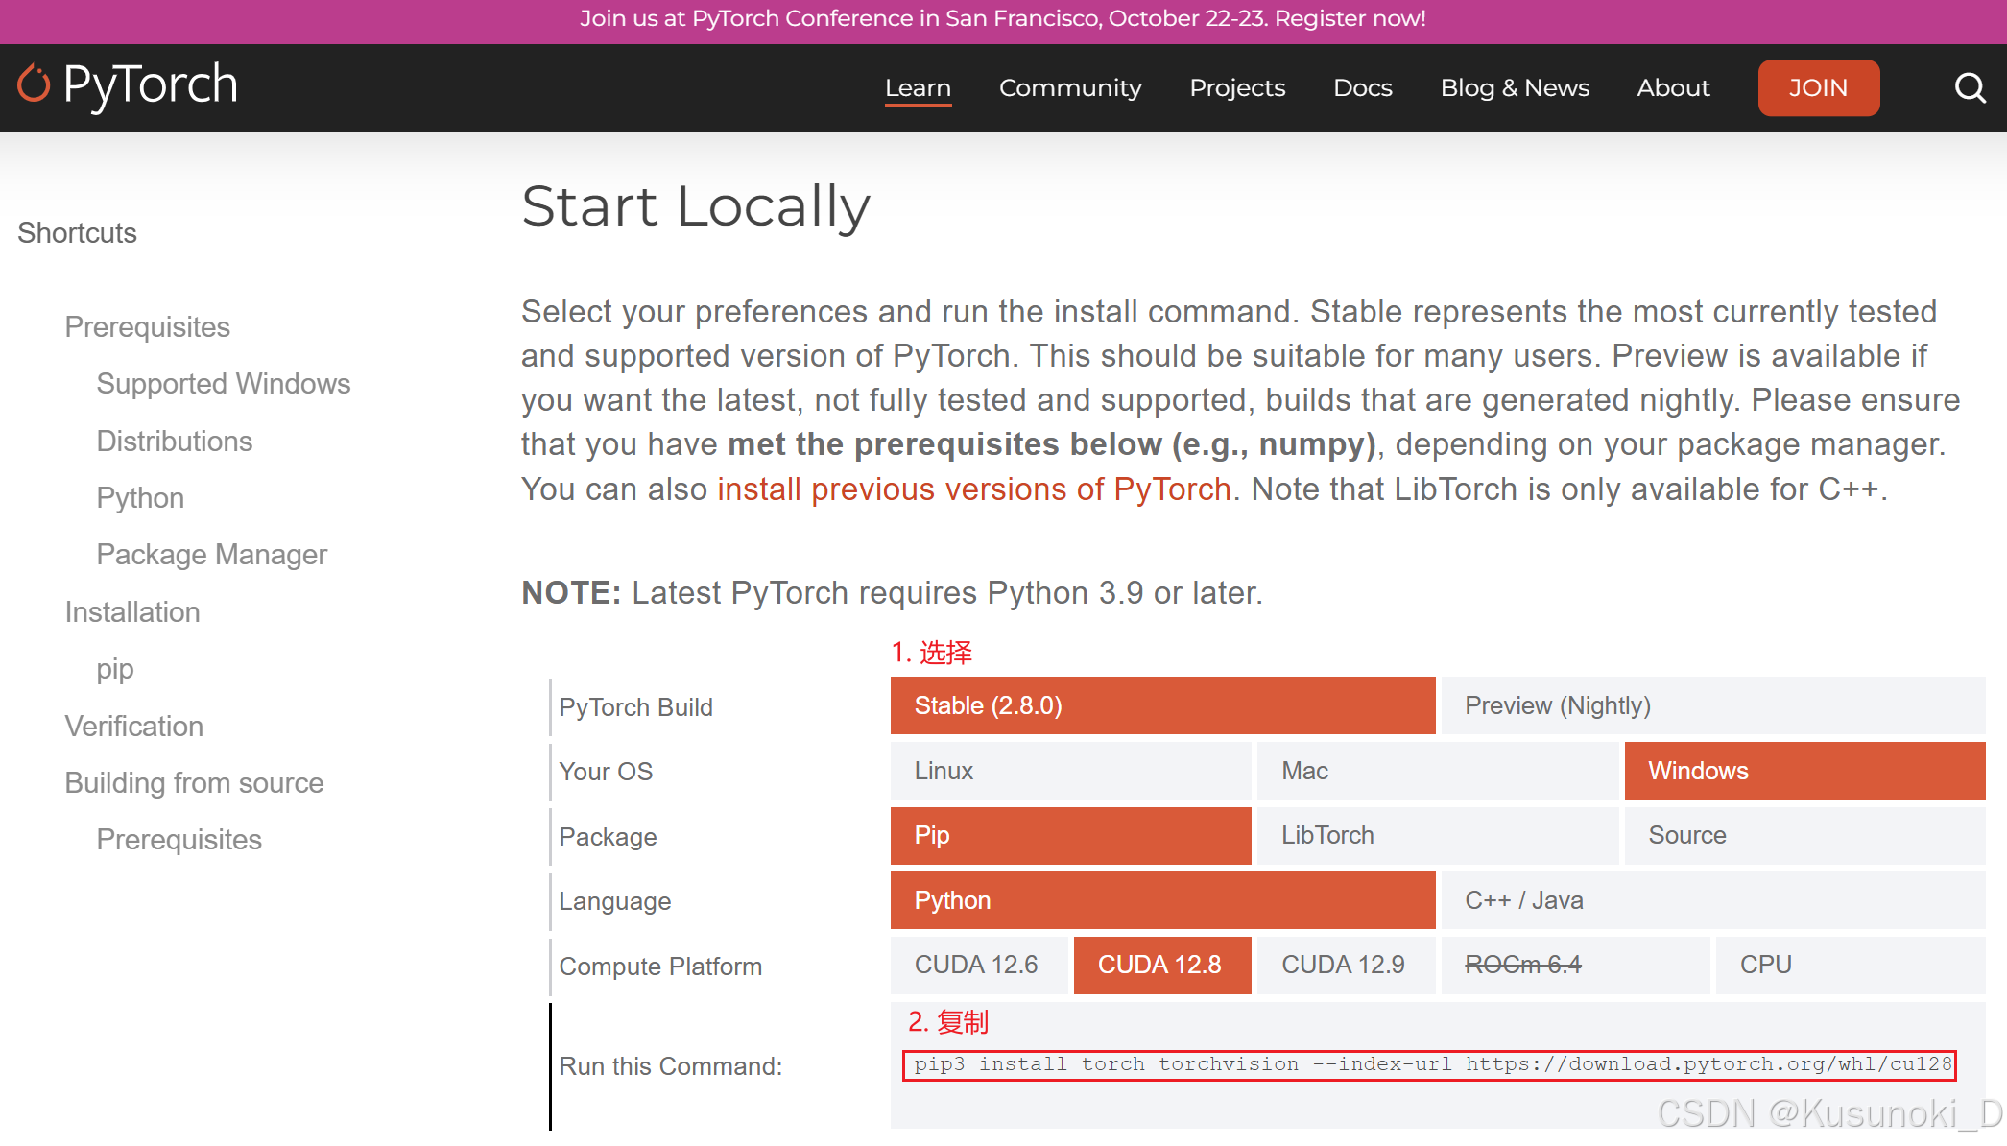
Task: Click the Language row label
Action: click(x=614, y=901)
